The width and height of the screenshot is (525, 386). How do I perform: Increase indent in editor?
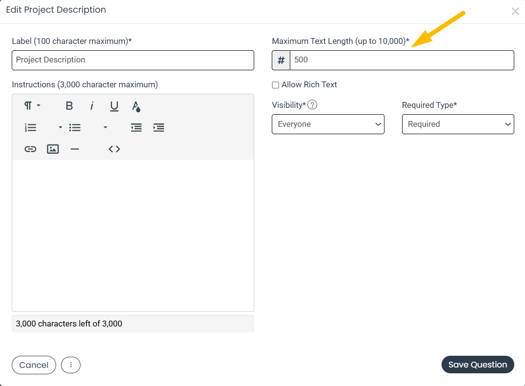[x=159, y=127]
